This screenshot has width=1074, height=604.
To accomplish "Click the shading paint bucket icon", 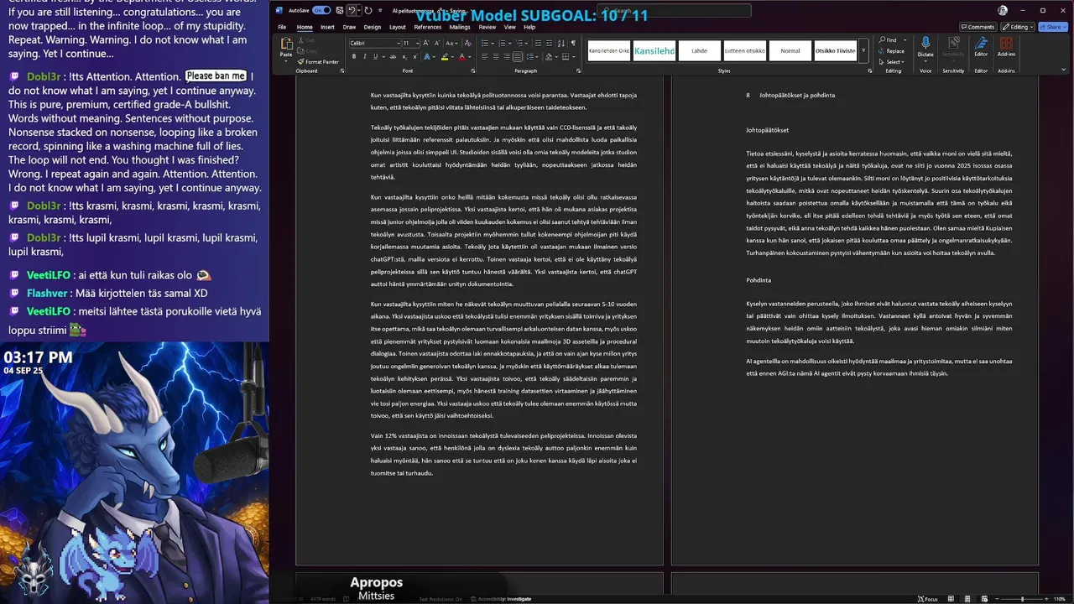I will point(549,57).
